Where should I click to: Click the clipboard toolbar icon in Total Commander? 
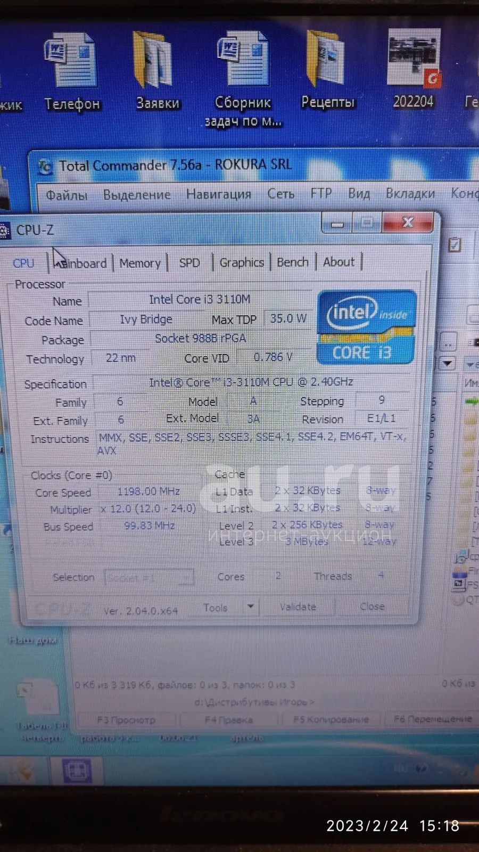(455, 244)
